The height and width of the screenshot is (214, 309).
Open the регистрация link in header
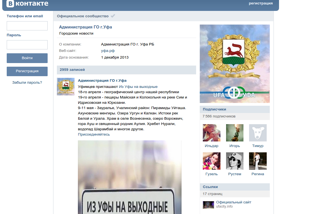pyautogui.click(x=261, y=3)
